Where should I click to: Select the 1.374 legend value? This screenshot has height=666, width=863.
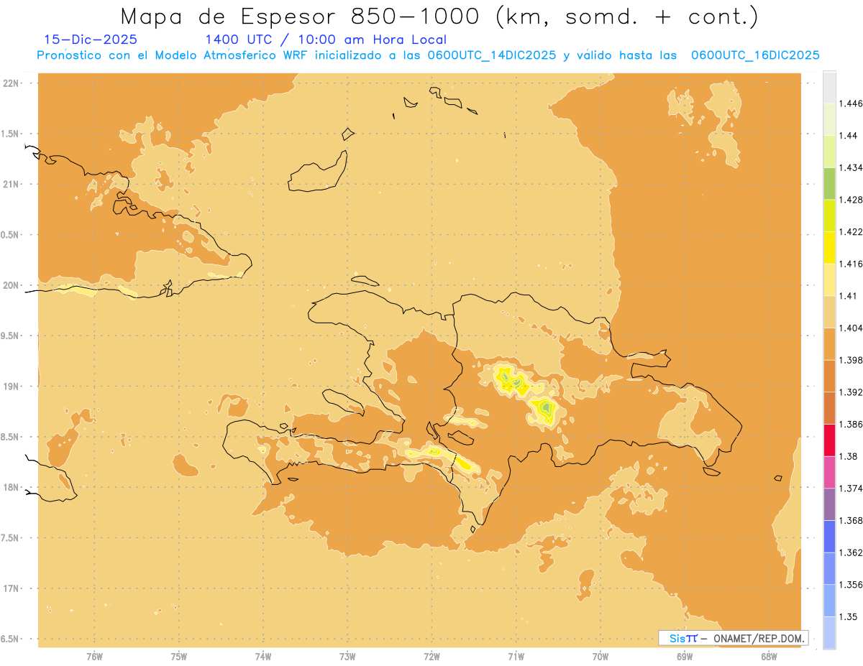click(x=850, y=489)
